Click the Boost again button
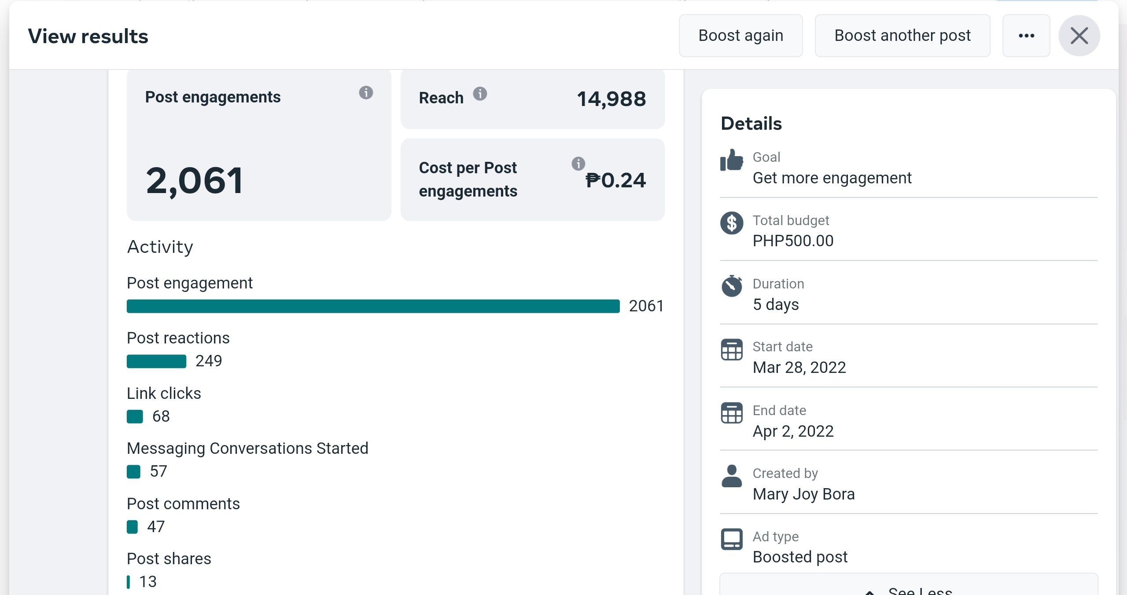The height and width of the screenshot is (595, 1127). pyautogui.click(x=741, y=36)
